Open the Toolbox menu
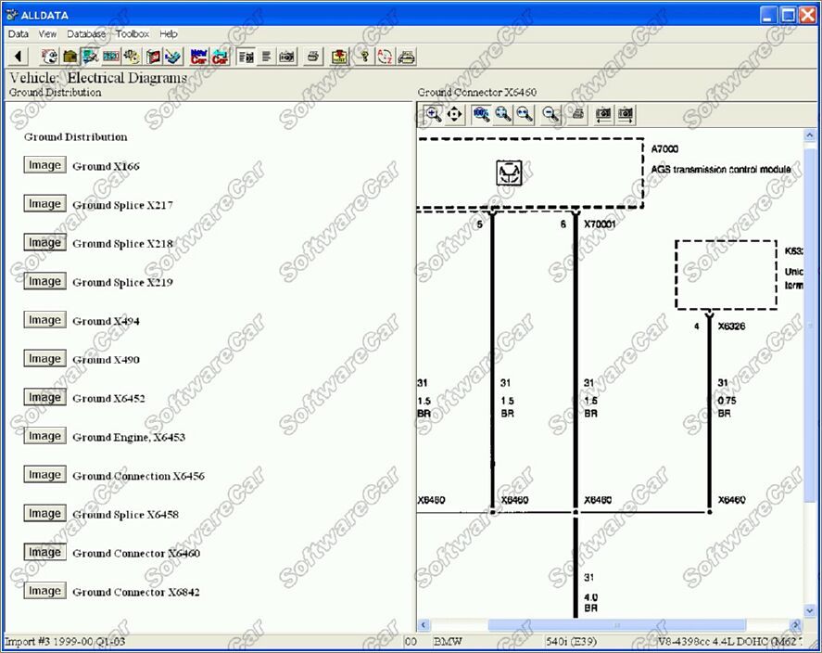The image size is (822, 653). click(x=132, y=34)
